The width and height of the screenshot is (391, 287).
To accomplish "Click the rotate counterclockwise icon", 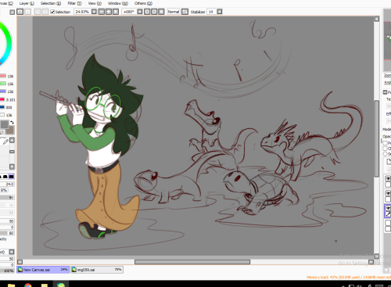I will click(x=147, y=12).
